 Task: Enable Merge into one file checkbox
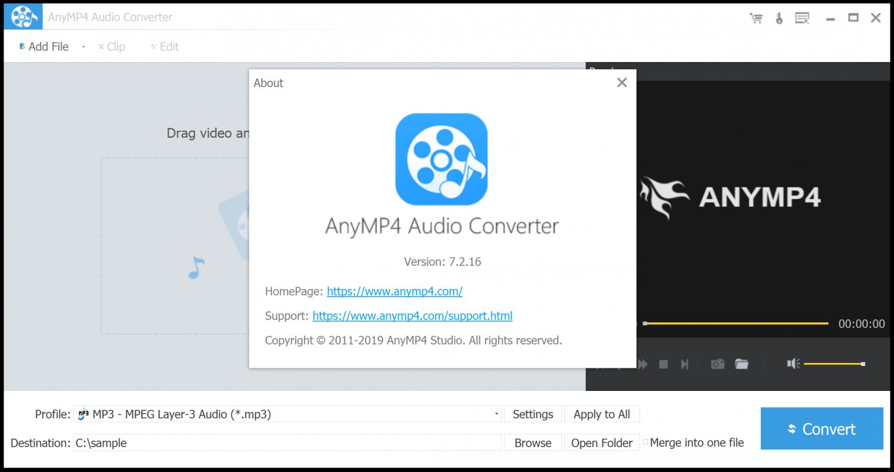click(x=645, y=442)
